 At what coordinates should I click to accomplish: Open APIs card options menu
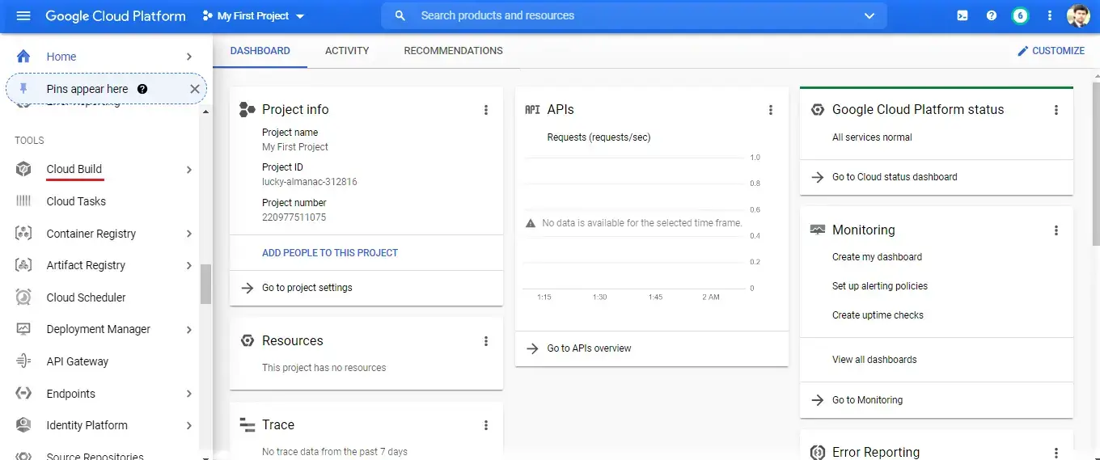click(x=771, y=110)
